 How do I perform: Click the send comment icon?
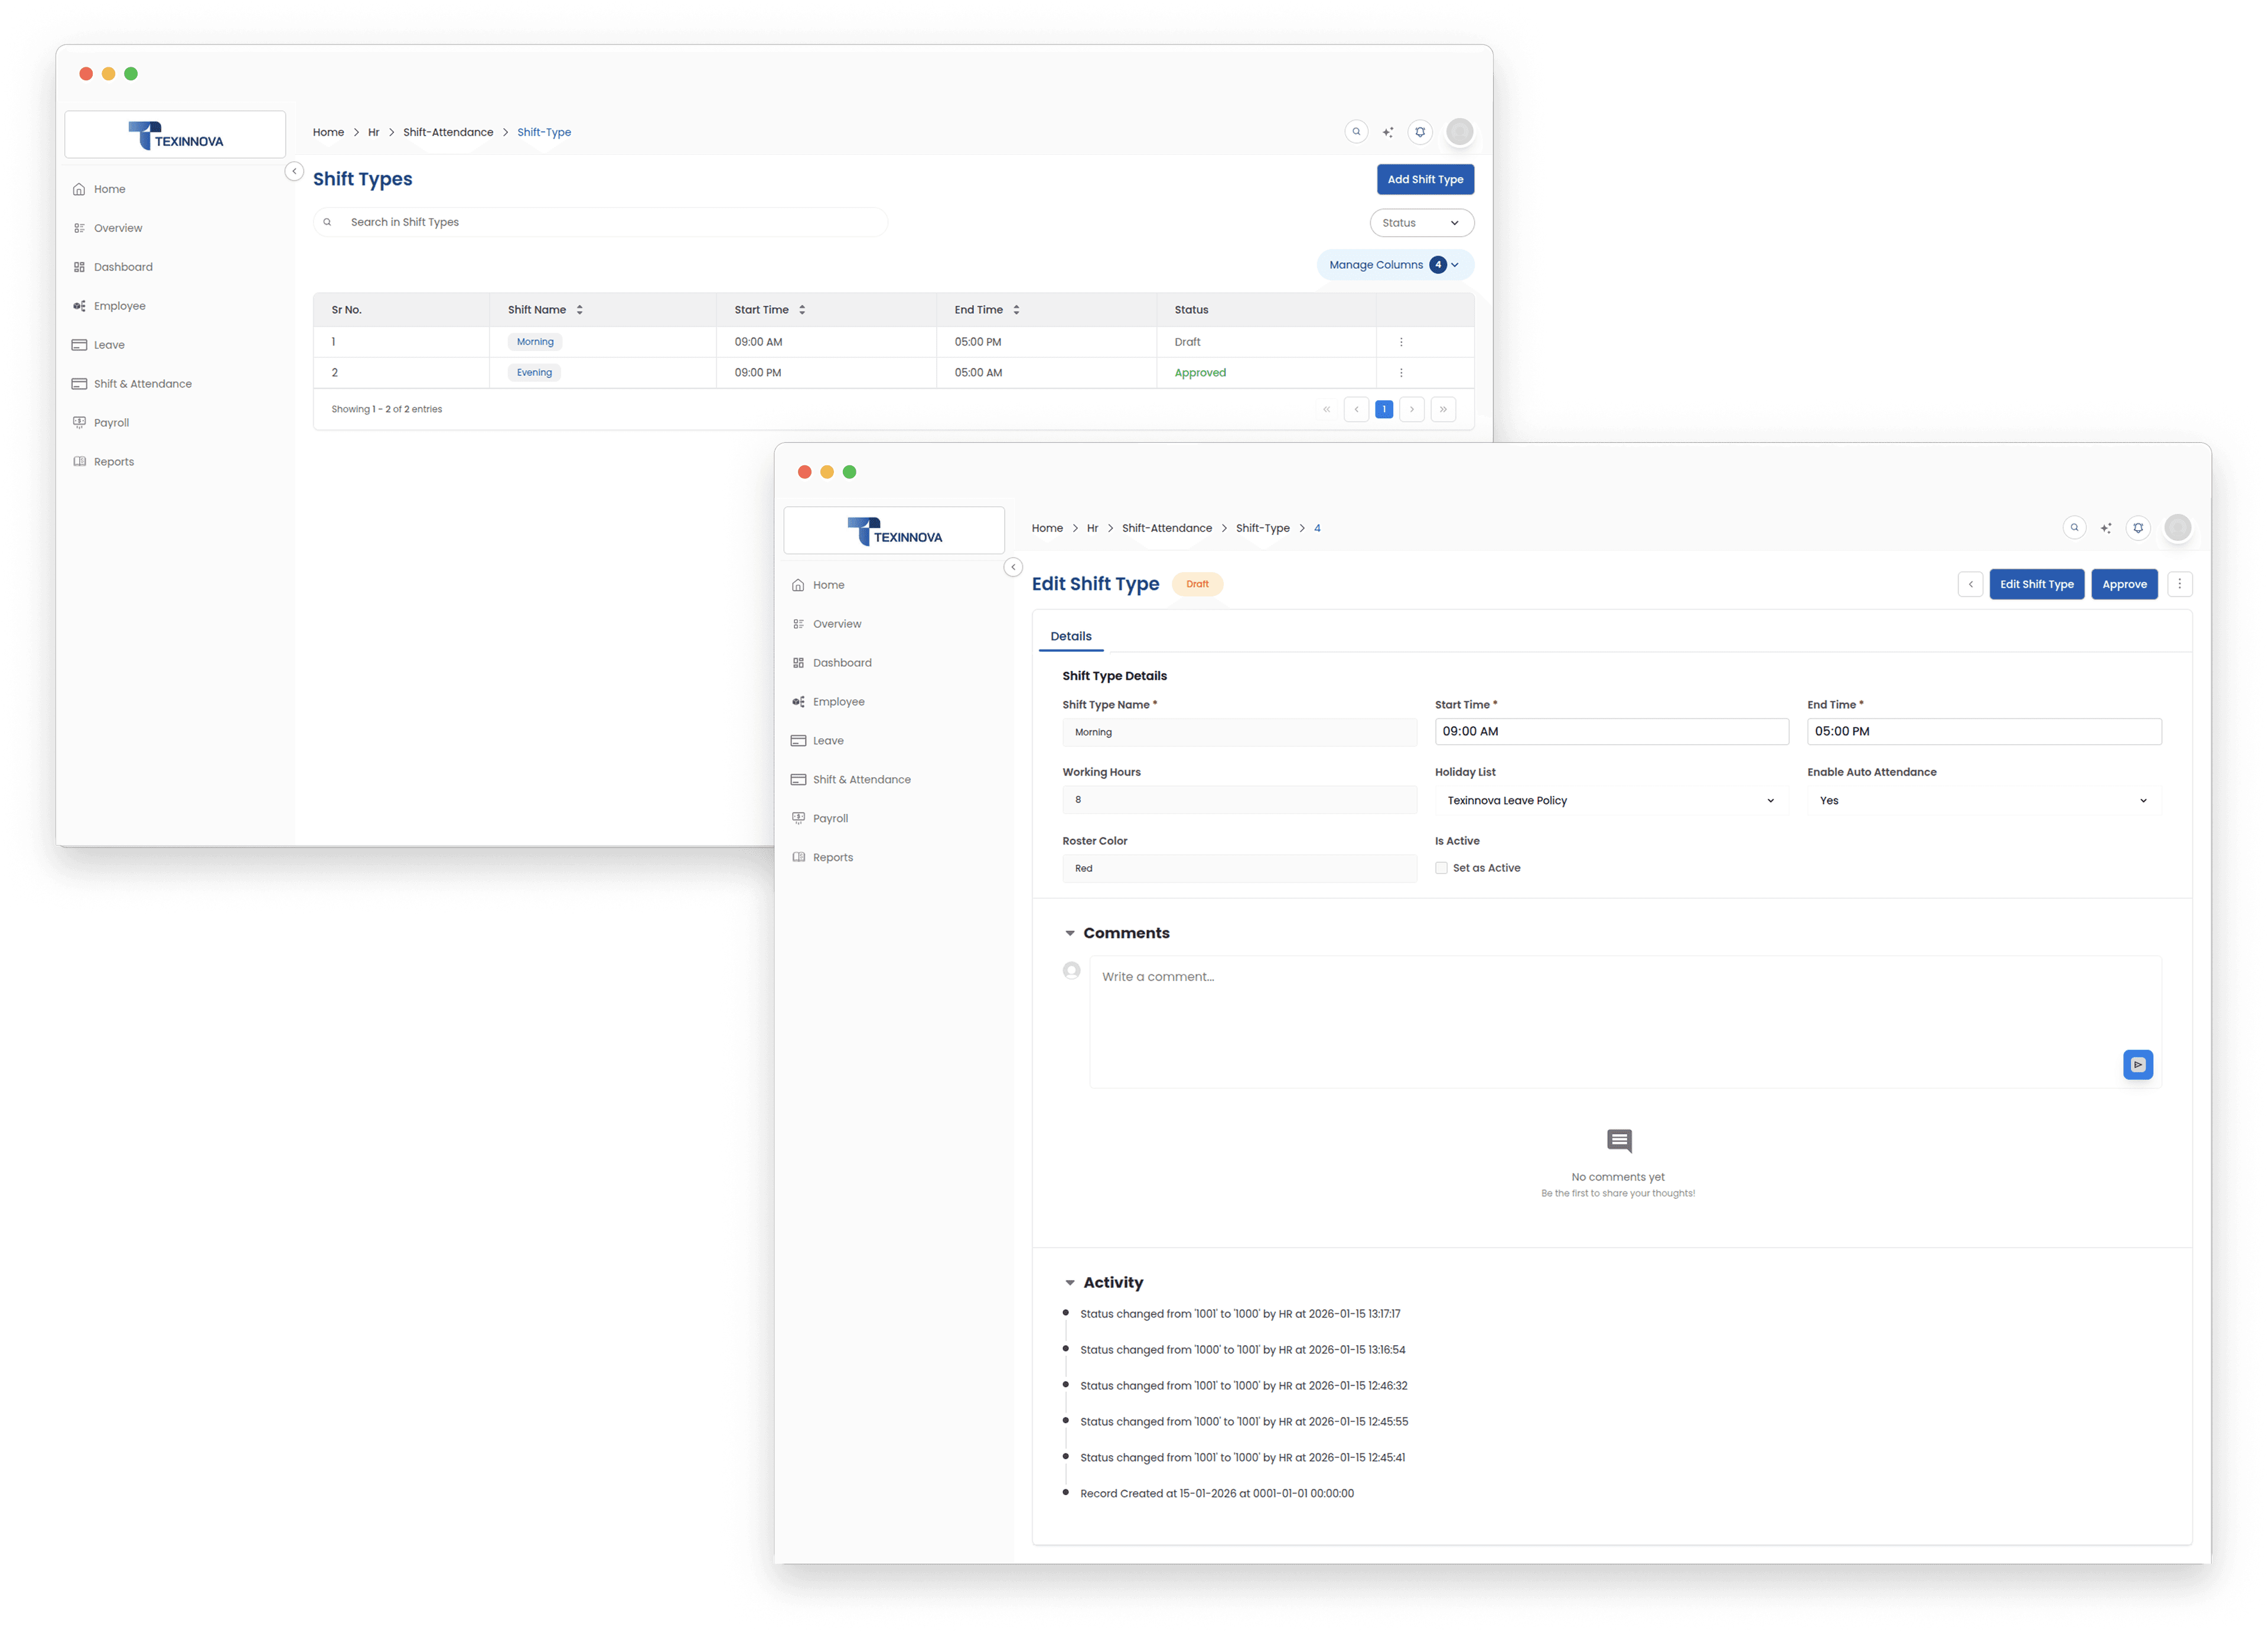2138,1064
